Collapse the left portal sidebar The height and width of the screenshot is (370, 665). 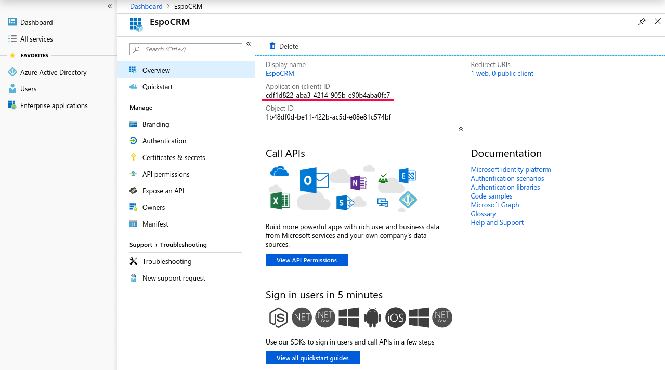pyautogui.click(x=110, y=6)
